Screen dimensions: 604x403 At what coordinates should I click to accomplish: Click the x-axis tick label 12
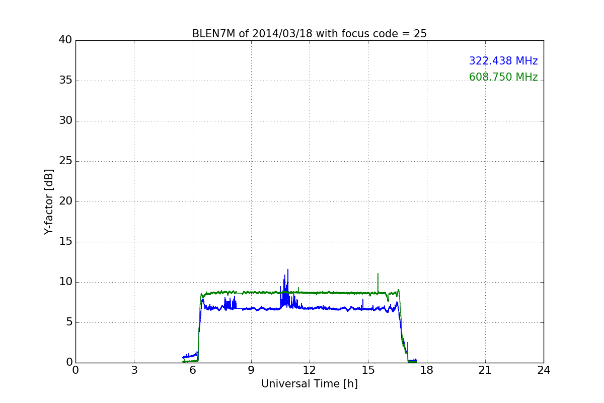click(x=310, y=370)
